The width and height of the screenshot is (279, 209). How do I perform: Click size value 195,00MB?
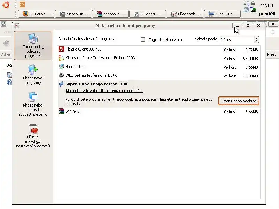[x=249, y=59]
